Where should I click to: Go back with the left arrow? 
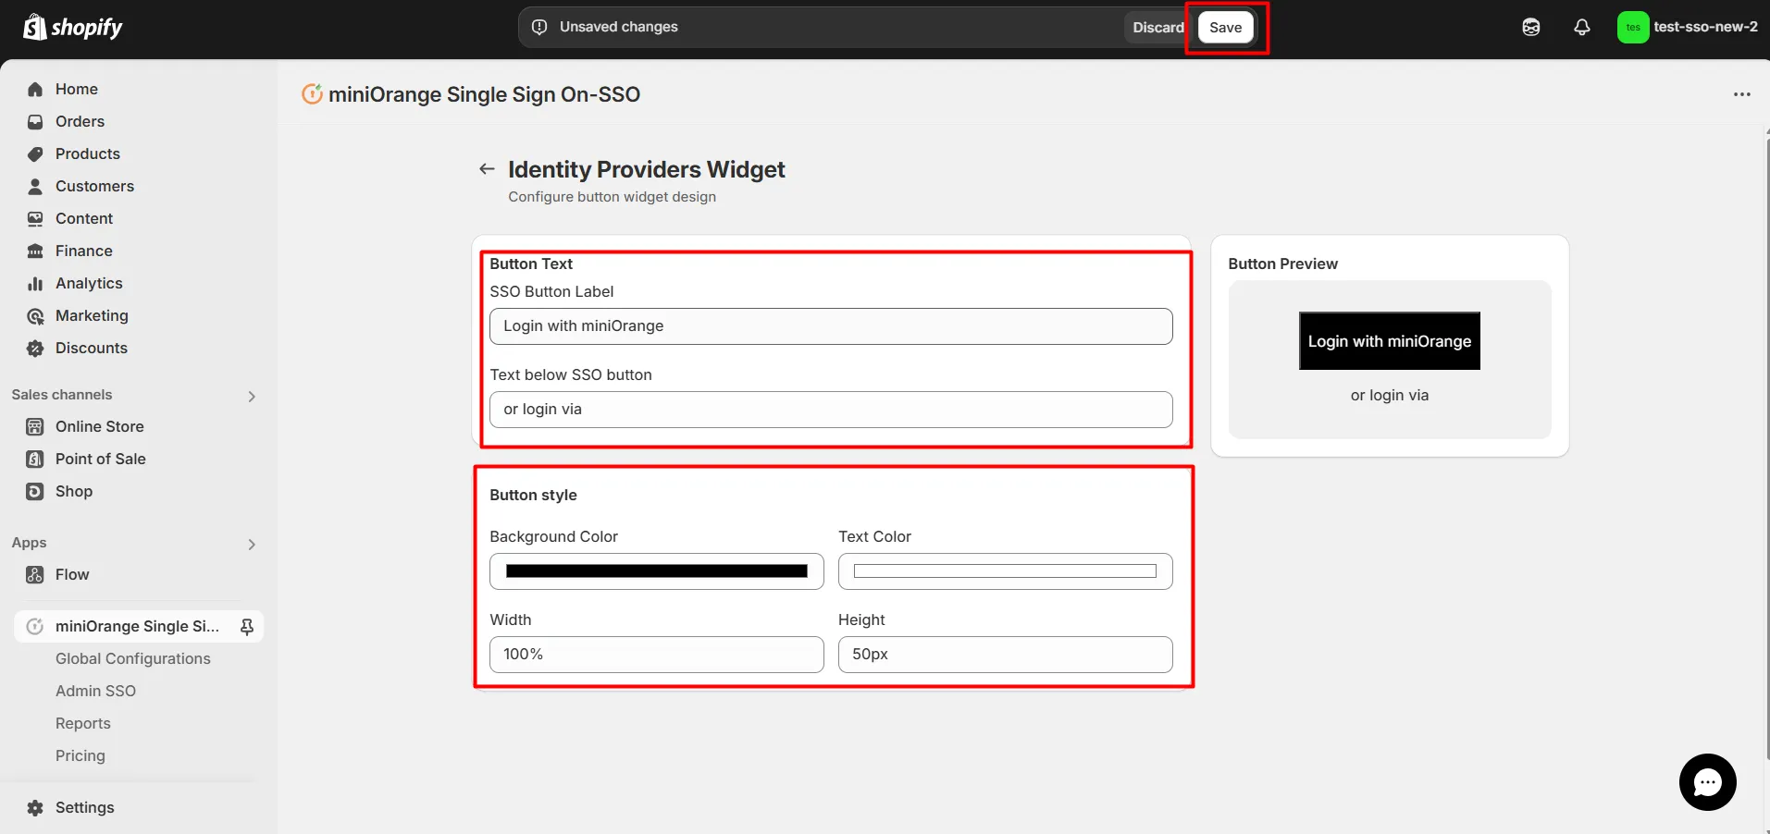[487, 169]
